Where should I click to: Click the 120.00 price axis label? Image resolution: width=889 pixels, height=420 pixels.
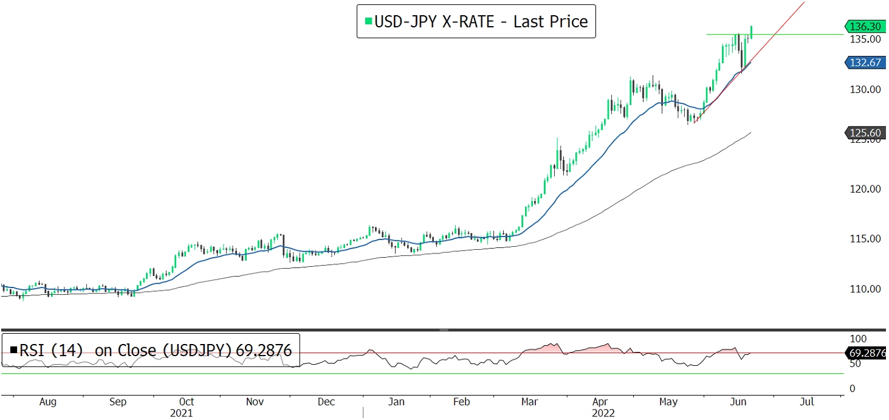point(866,189)
